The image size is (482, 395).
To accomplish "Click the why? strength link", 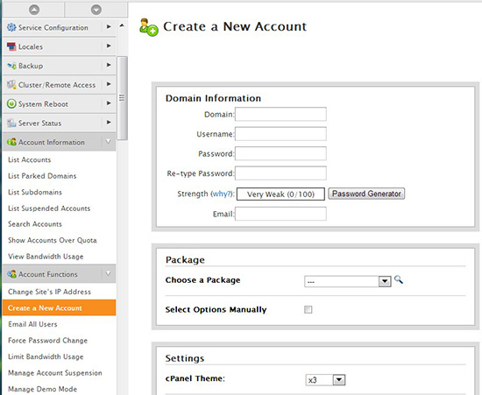I will coord(222,194).
